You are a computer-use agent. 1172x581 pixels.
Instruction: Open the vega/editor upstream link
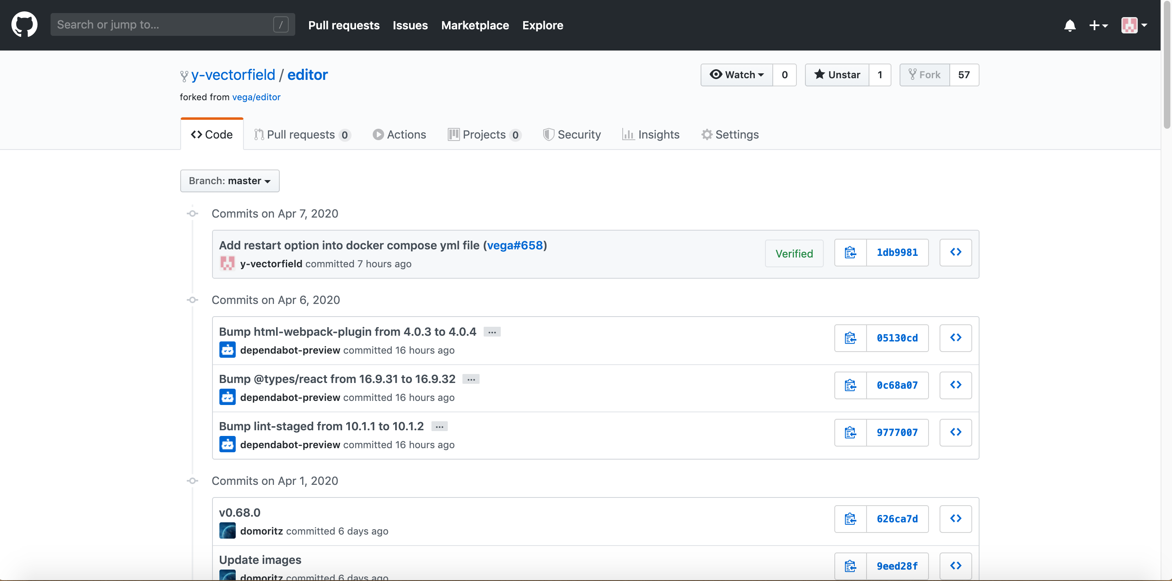pos(256,97)
